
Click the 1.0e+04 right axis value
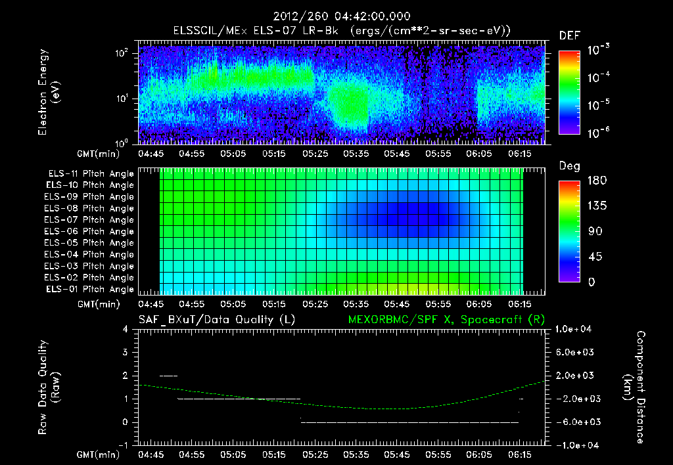[573, 329]
